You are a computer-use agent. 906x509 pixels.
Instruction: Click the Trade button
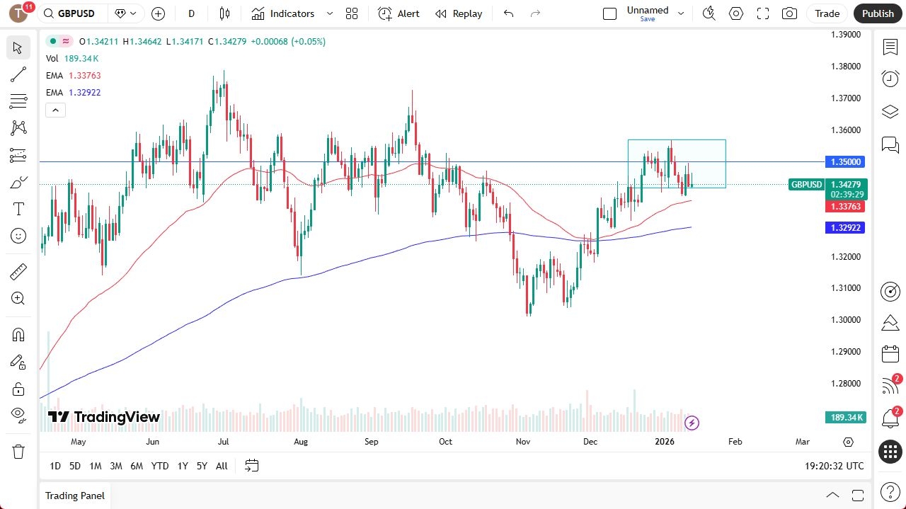coord(827,13)
